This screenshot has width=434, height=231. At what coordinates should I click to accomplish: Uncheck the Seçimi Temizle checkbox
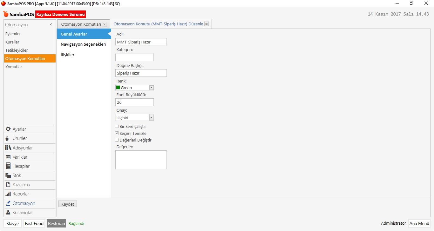click(x=117, y=133)
